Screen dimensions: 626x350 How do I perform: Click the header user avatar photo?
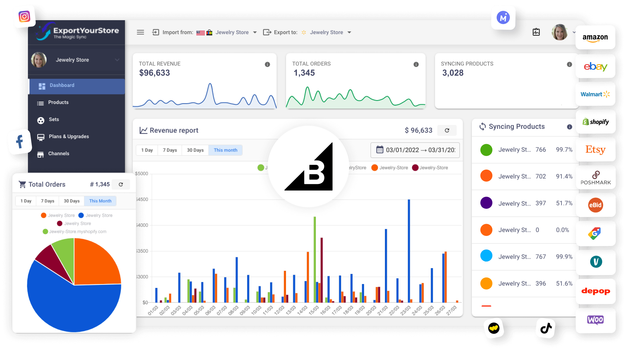tap(560, 32)
